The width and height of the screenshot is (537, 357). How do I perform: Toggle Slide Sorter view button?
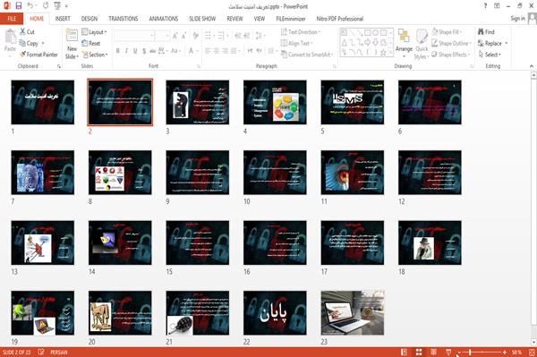pyautogui.click(x=419, y=352)
